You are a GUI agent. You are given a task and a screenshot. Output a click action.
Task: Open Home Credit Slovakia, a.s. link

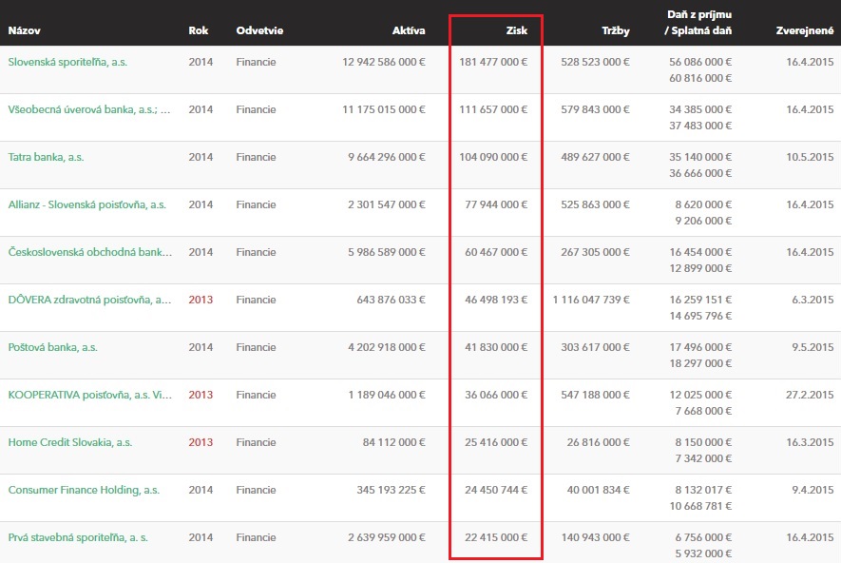click(x=70, y=443)
